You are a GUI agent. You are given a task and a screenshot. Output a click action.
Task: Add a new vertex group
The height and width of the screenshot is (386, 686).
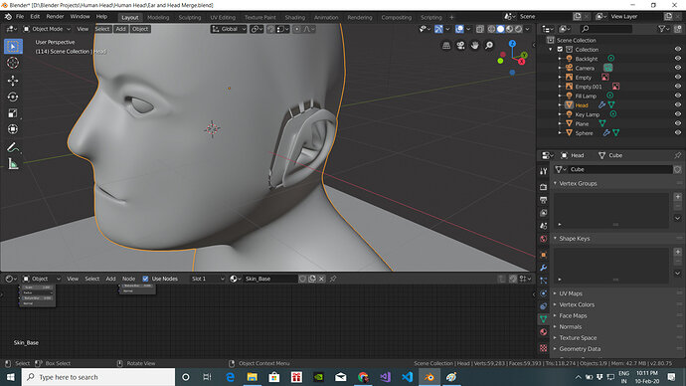click(x=678, y=197)
